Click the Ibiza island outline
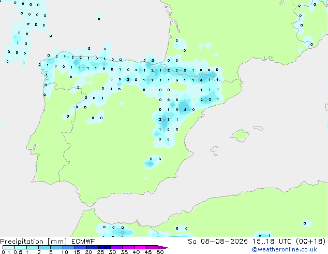 click(x=214, y=150)
